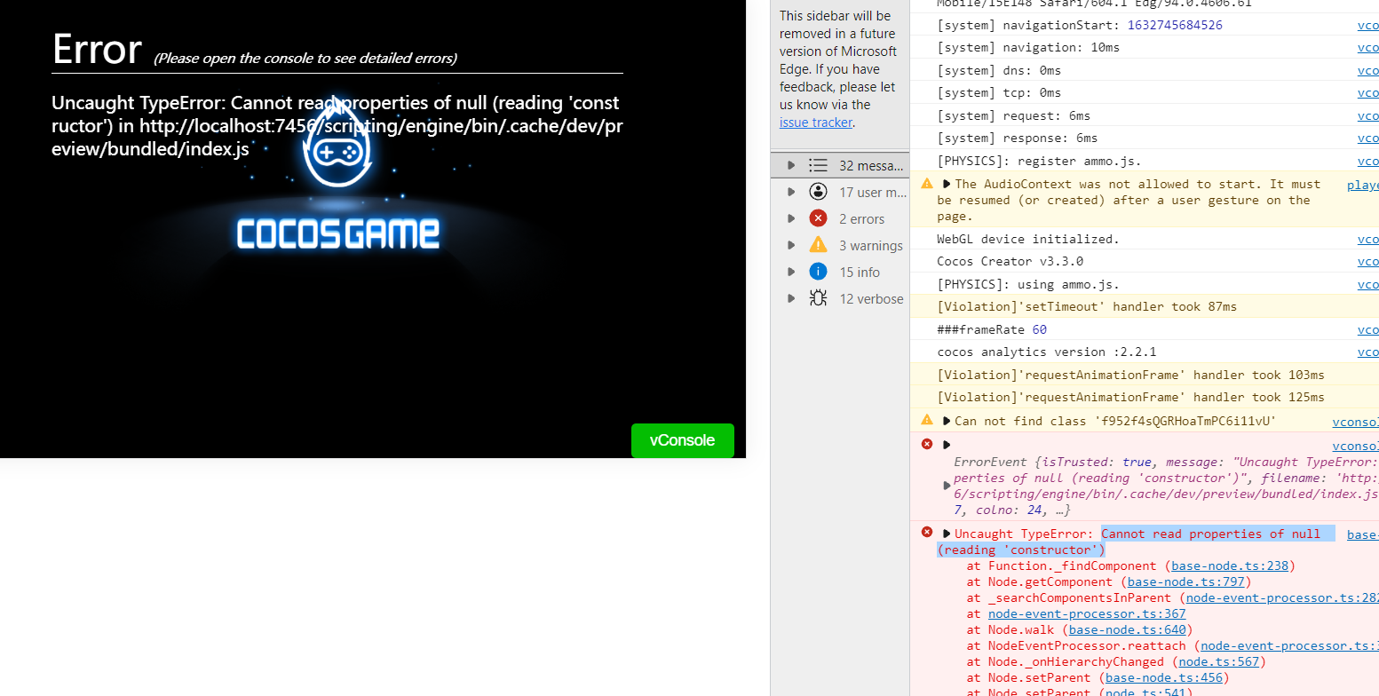This screenshot has width=1379, height=696.
Task: Click the '###frameRate 60' log line
Action: [992, 330]
